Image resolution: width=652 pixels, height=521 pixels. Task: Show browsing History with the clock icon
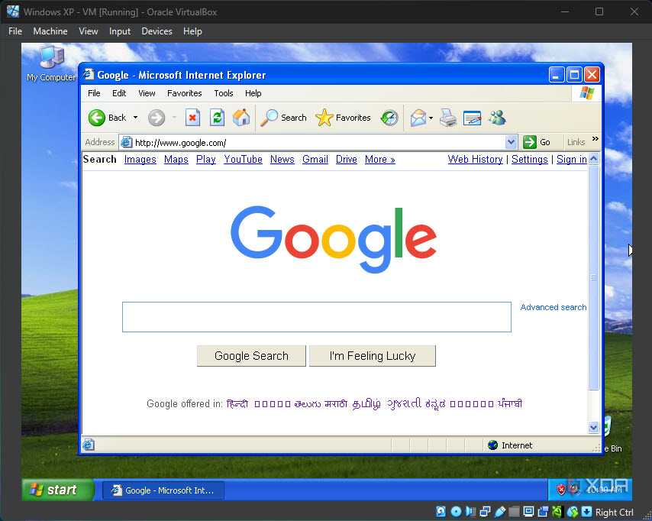pos(389,118)
